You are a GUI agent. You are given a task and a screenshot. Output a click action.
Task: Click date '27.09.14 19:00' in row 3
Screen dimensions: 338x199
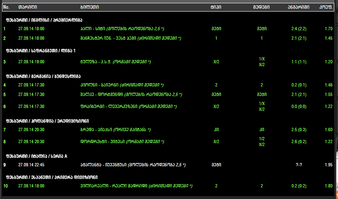click(x=31, y=62)
